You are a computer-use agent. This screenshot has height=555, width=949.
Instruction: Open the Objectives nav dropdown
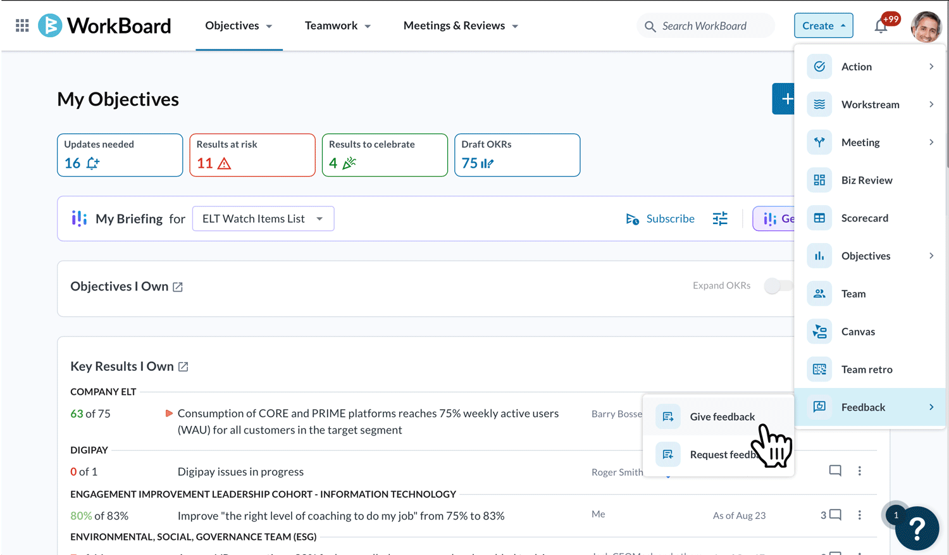[239, 26]
